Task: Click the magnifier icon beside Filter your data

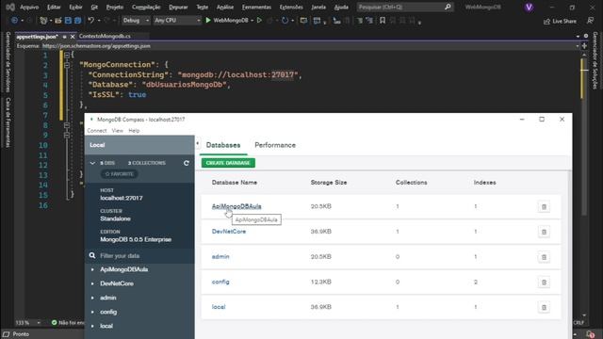Action: (92, 255)
